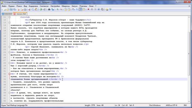This screenshot has height=108, width=192.
Task: Switch to the index.html tab
Action: click(x=7, y=14)
